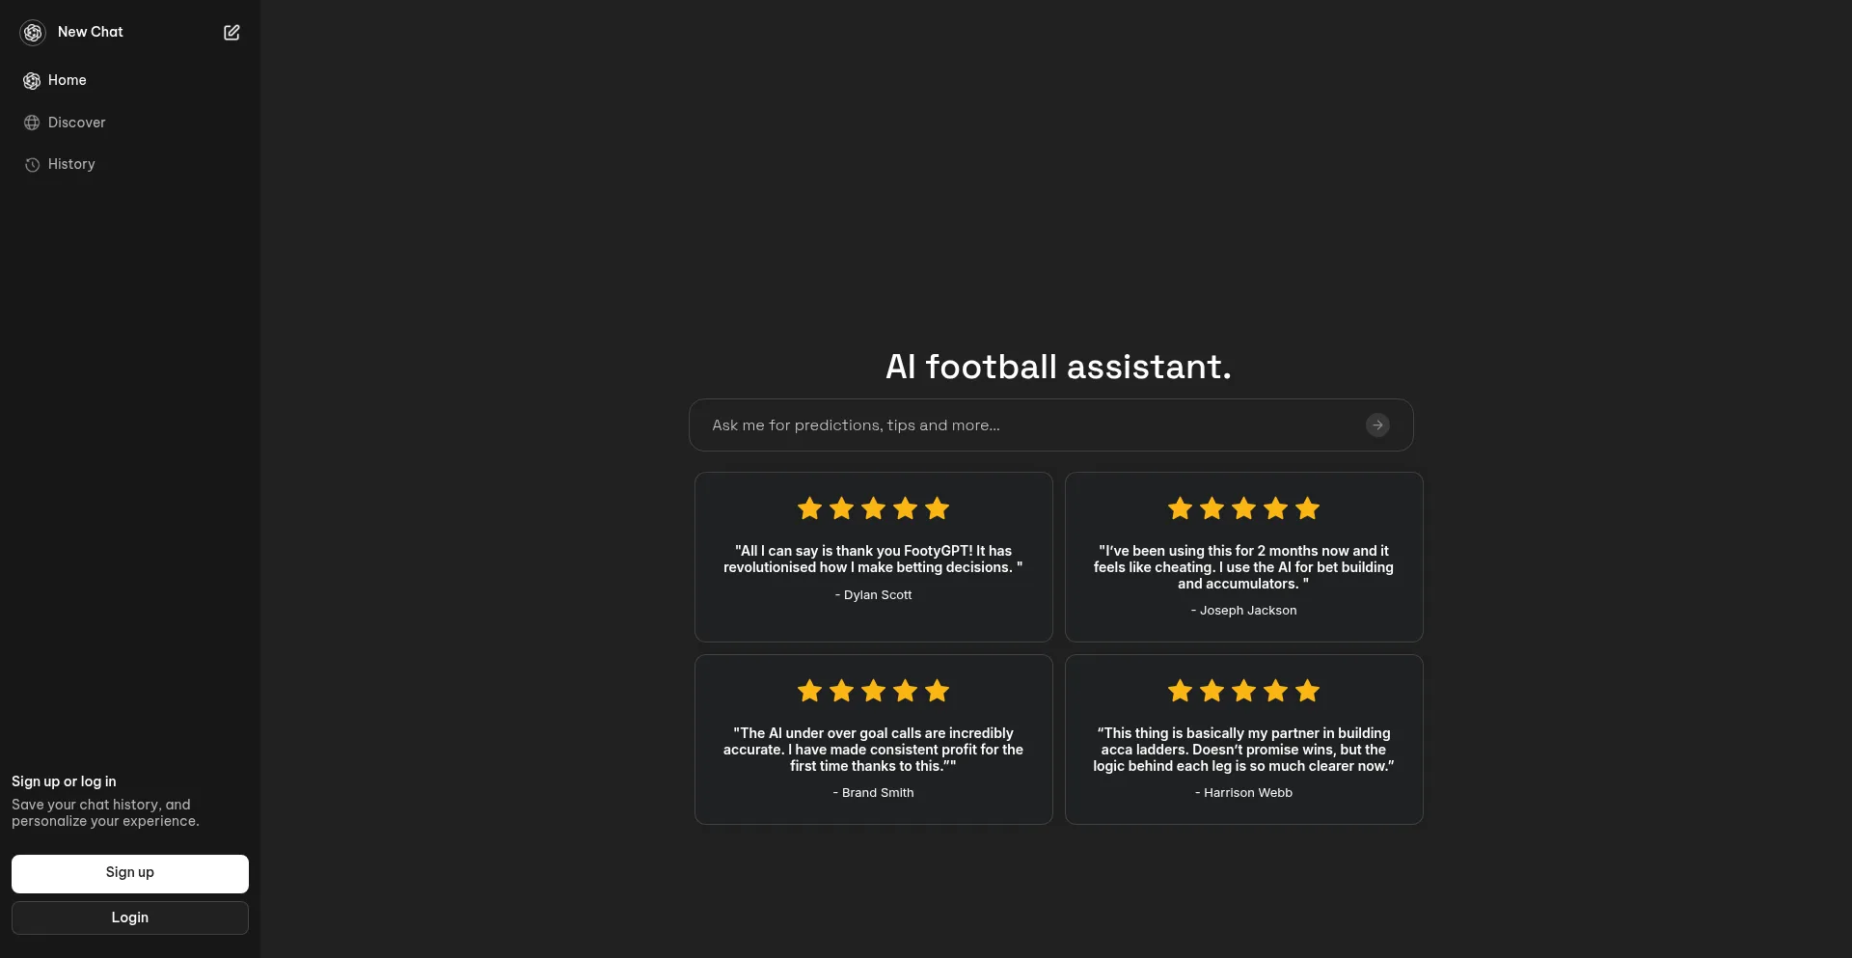Click the Sign up button
The image size is (1852, 958).
click(129, 873)
